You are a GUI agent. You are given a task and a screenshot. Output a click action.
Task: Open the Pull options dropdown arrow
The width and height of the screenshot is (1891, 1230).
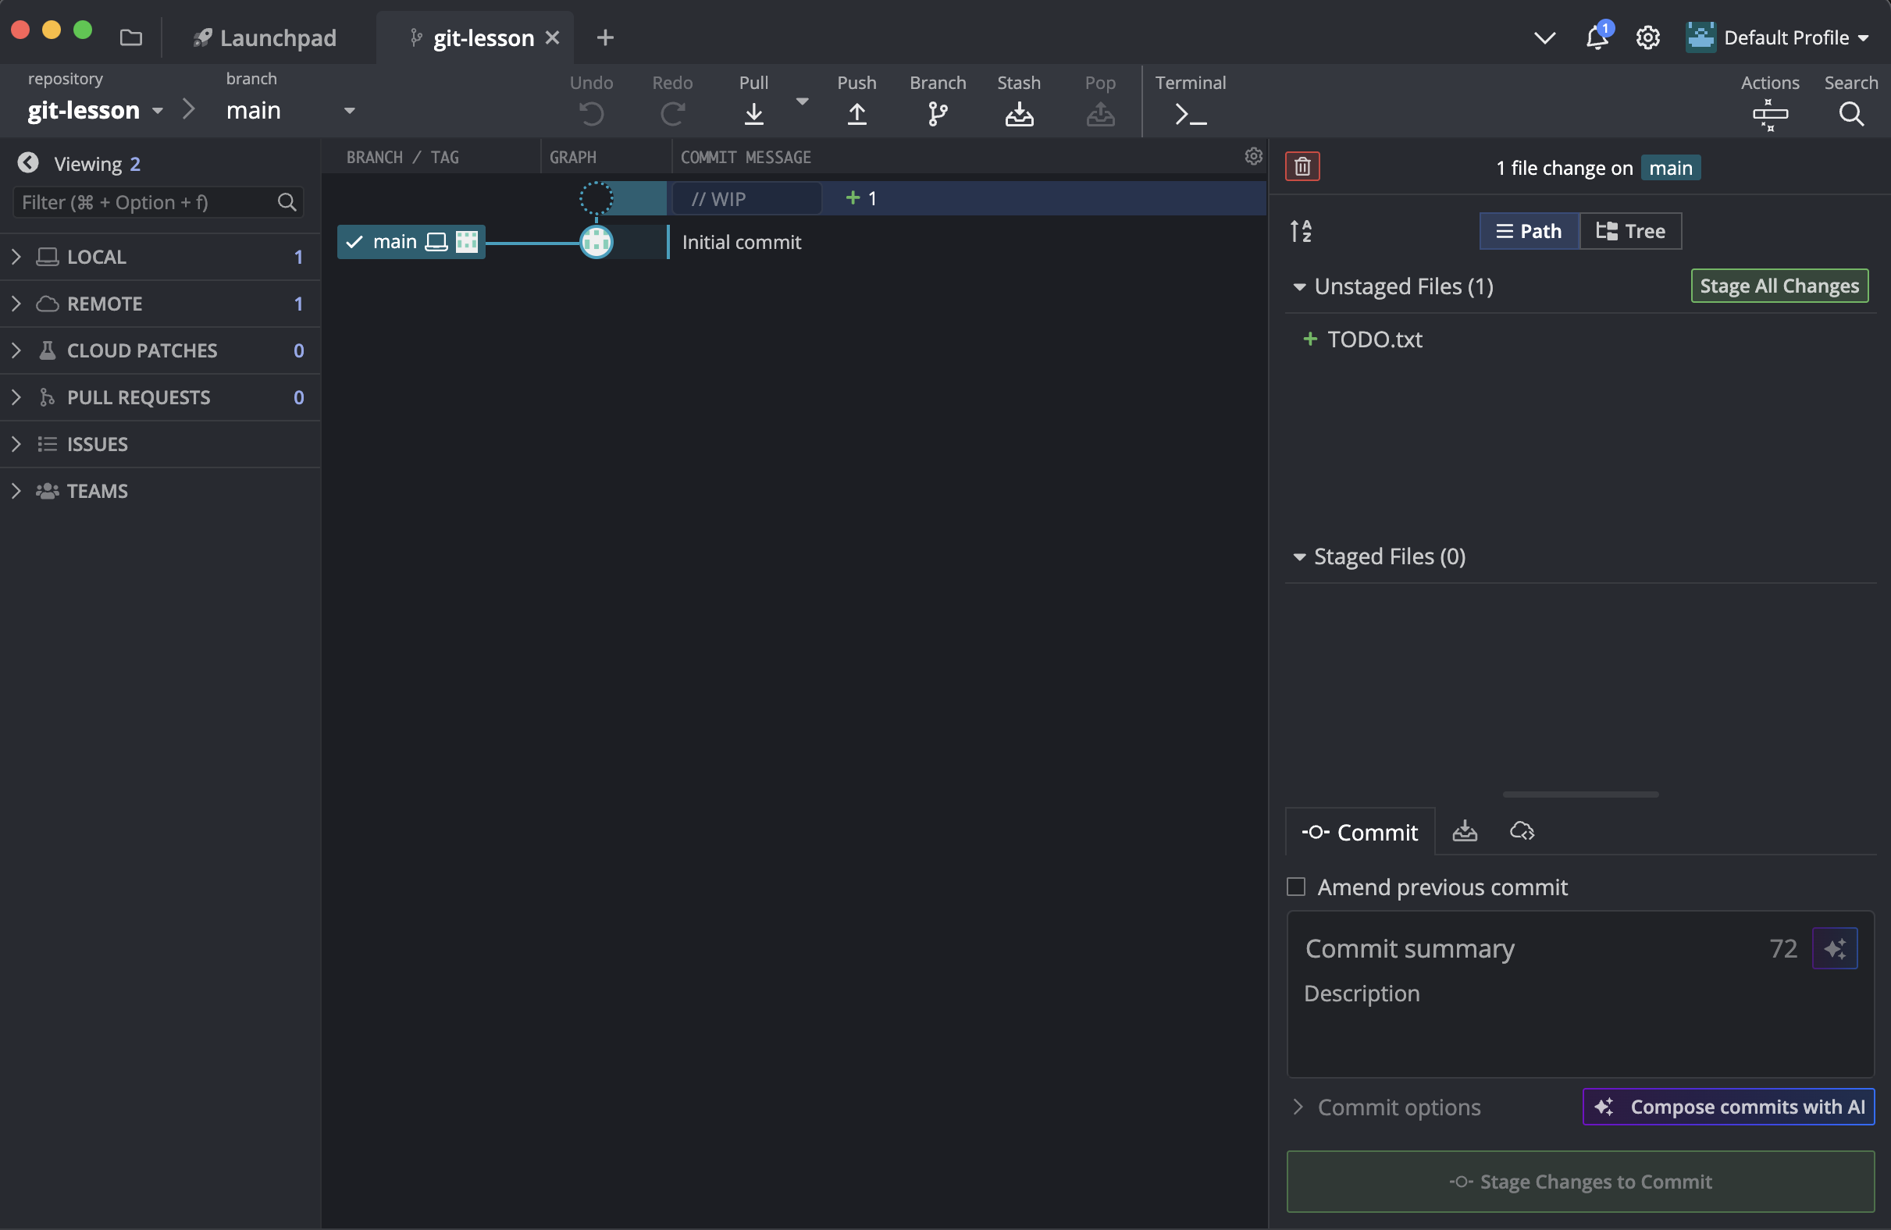coord(802,101)
